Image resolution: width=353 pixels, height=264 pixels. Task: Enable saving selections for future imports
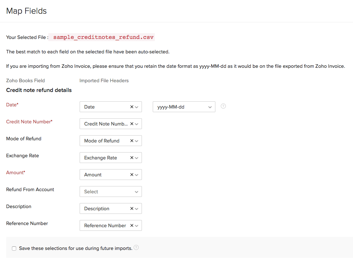[x=14, y=248]
